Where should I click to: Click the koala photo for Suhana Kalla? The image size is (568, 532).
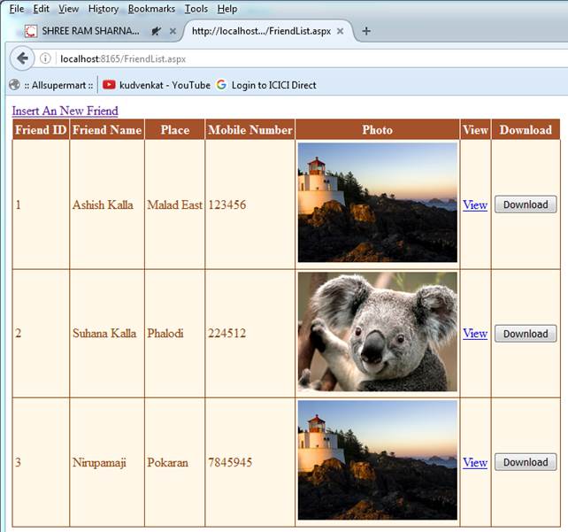378,332
